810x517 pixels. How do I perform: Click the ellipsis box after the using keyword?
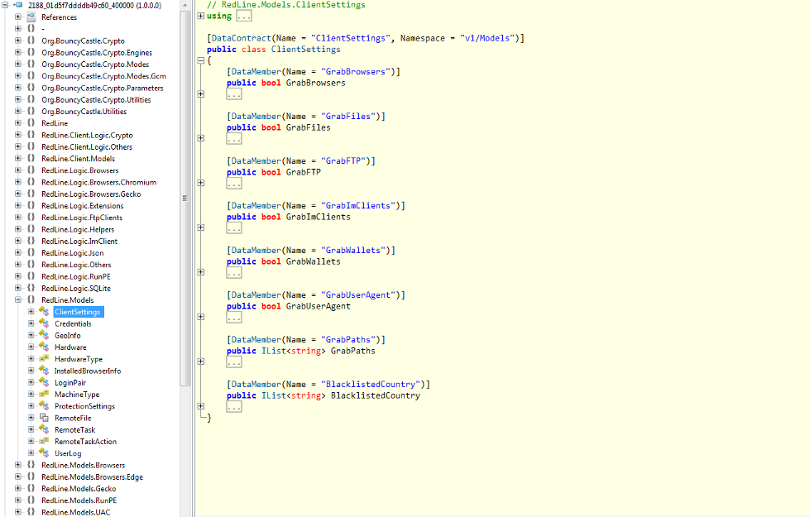pos(244,16)
